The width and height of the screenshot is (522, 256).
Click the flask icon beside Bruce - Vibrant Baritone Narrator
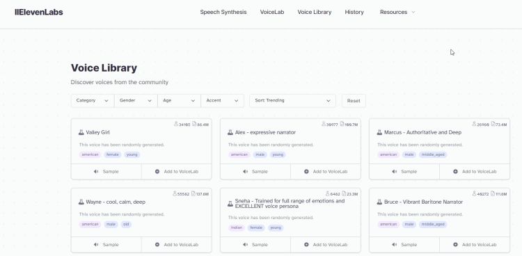click(379, 202)
